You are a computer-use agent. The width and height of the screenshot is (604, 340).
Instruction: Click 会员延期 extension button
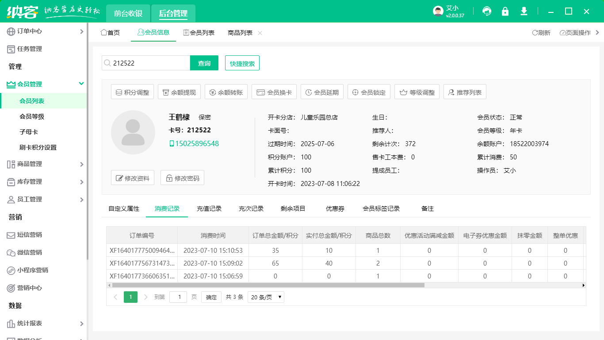tap(322, 92)
